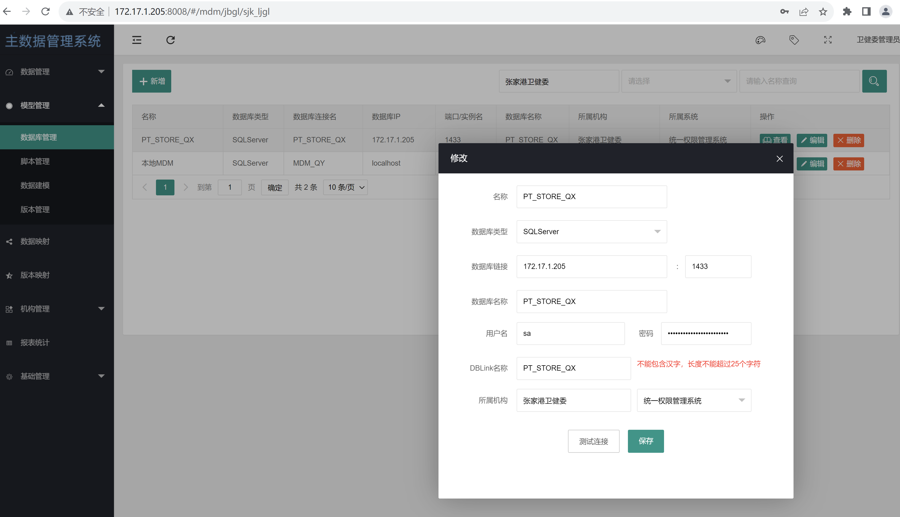Click 查看 for the PT_STORE_QX row
The height and width of the screenshot is (517, 900).
tap(775, 139)
